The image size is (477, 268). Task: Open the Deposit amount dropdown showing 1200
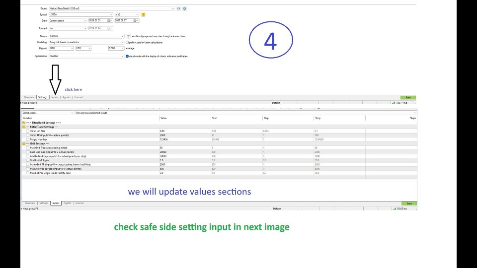[61, 48]
